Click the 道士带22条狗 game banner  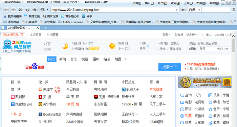205,82
